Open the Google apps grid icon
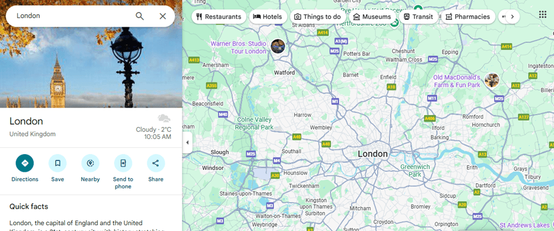The image size is (554, 231). pos(543,14)
